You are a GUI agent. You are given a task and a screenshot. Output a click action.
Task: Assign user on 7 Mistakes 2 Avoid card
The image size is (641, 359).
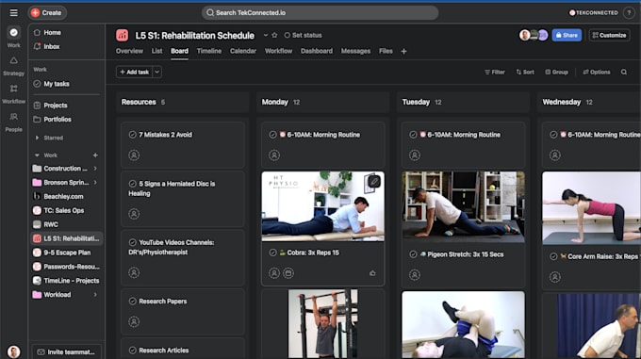coord(134,155)
